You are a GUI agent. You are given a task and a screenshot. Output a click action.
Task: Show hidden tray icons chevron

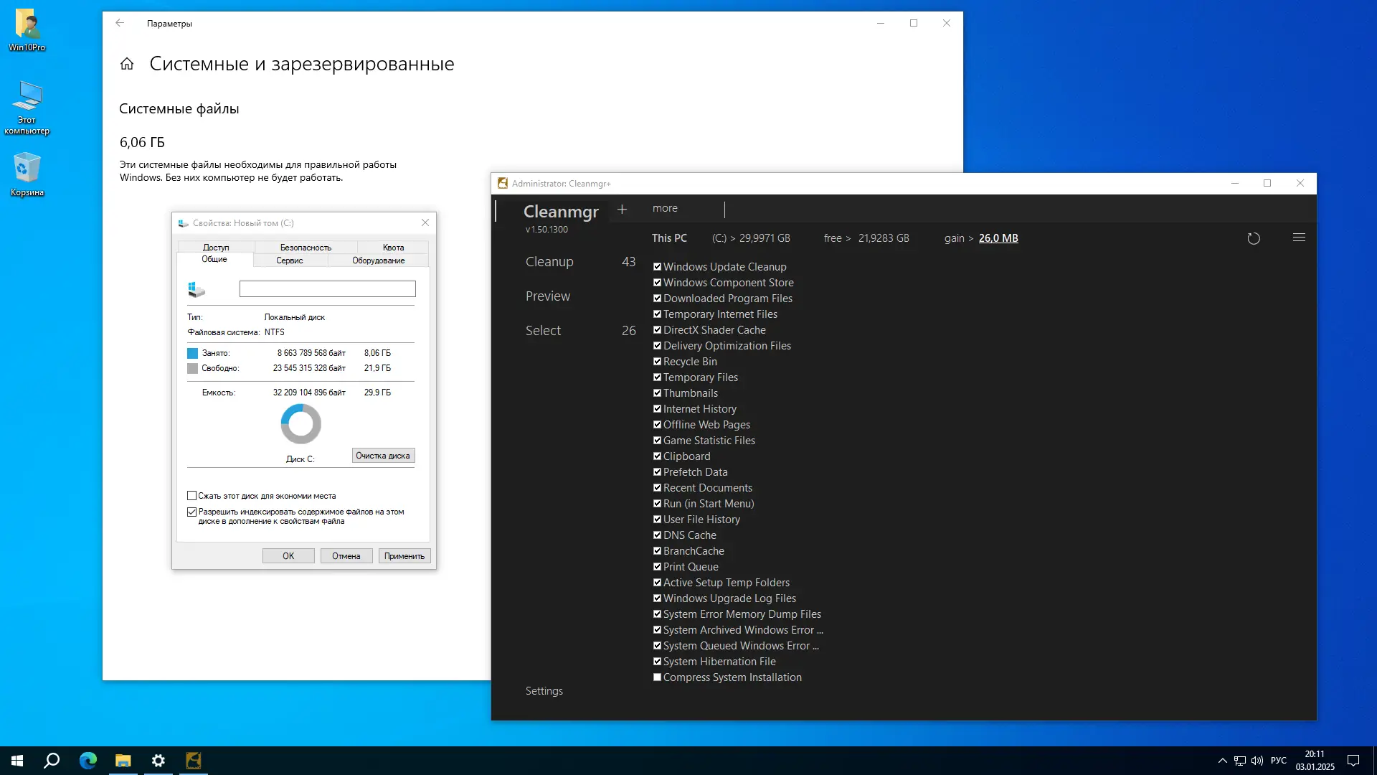1222,761
